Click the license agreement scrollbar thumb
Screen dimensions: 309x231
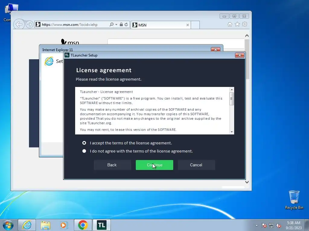click(x=232, y=99)
